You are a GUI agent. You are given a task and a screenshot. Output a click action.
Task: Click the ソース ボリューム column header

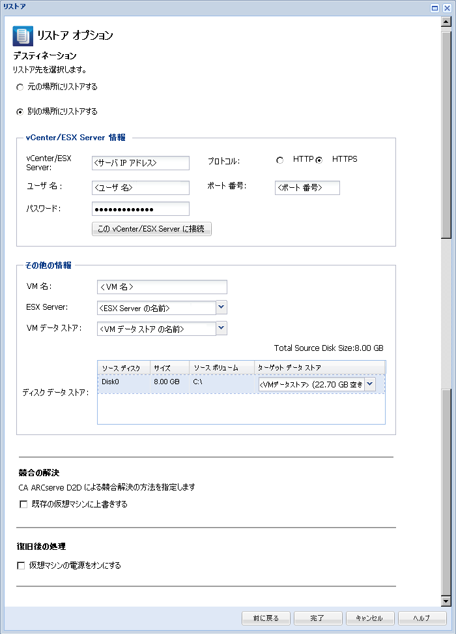coord(221,367)
